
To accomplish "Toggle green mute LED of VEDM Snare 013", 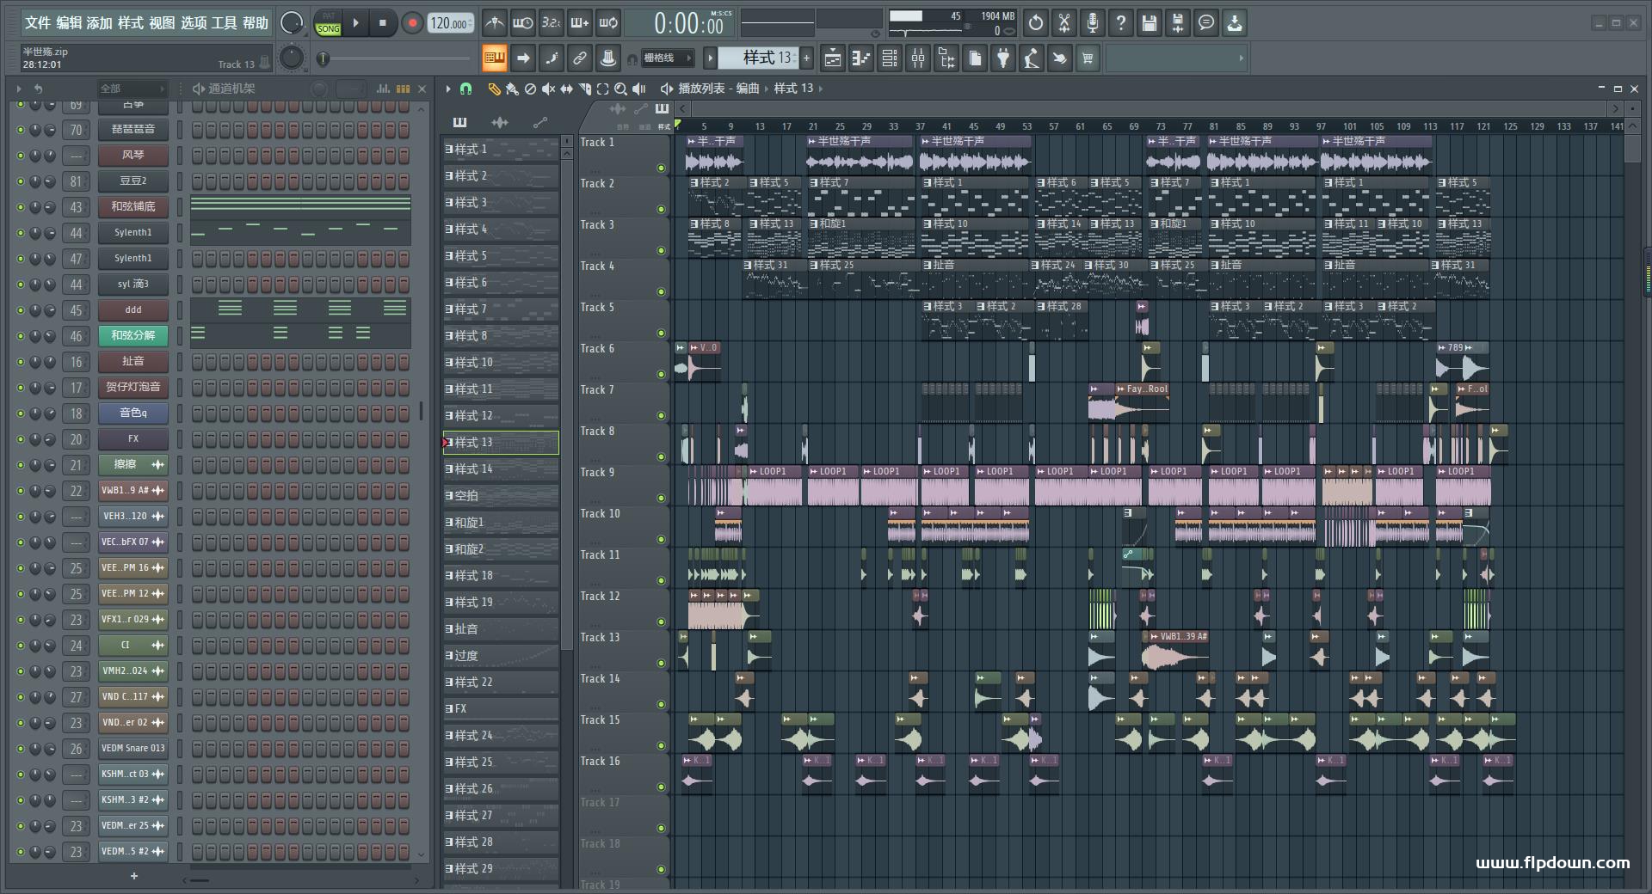I will pyautogui.click(x=20, y=749).
